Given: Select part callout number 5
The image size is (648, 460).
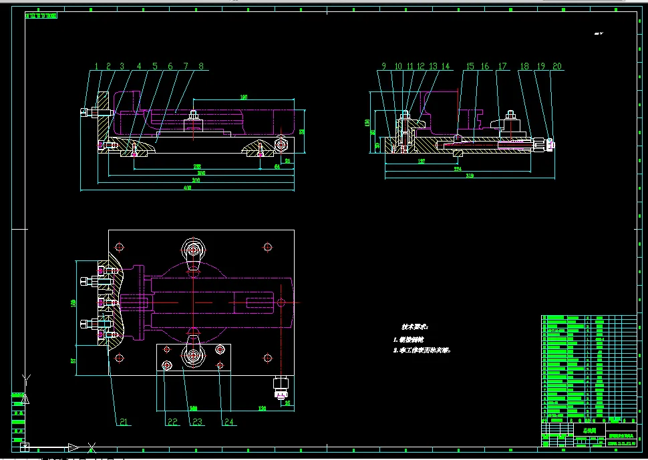Looking at the screenshot, I should pyautogui.click(x=155, y=66).
